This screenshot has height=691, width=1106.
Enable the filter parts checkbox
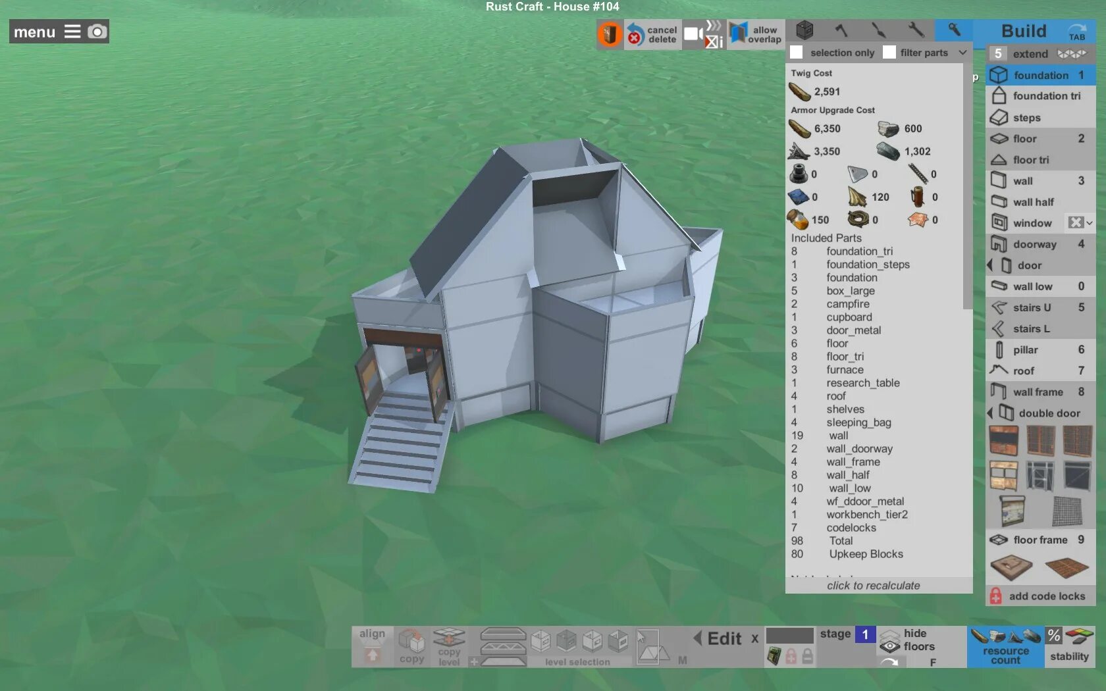(x=889, y=53)
